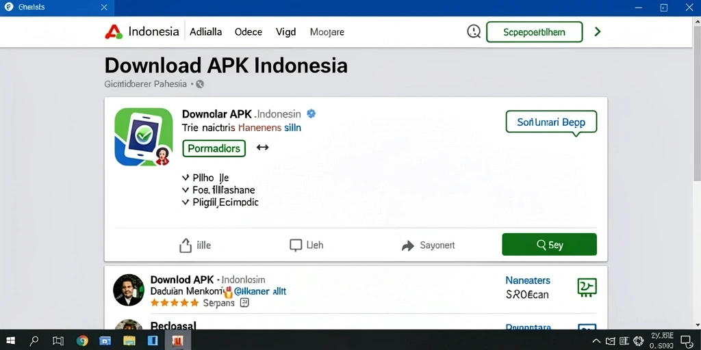Click the green Sey search button
The width and height of the screenshot is (701, 350).
coord(550,244)
